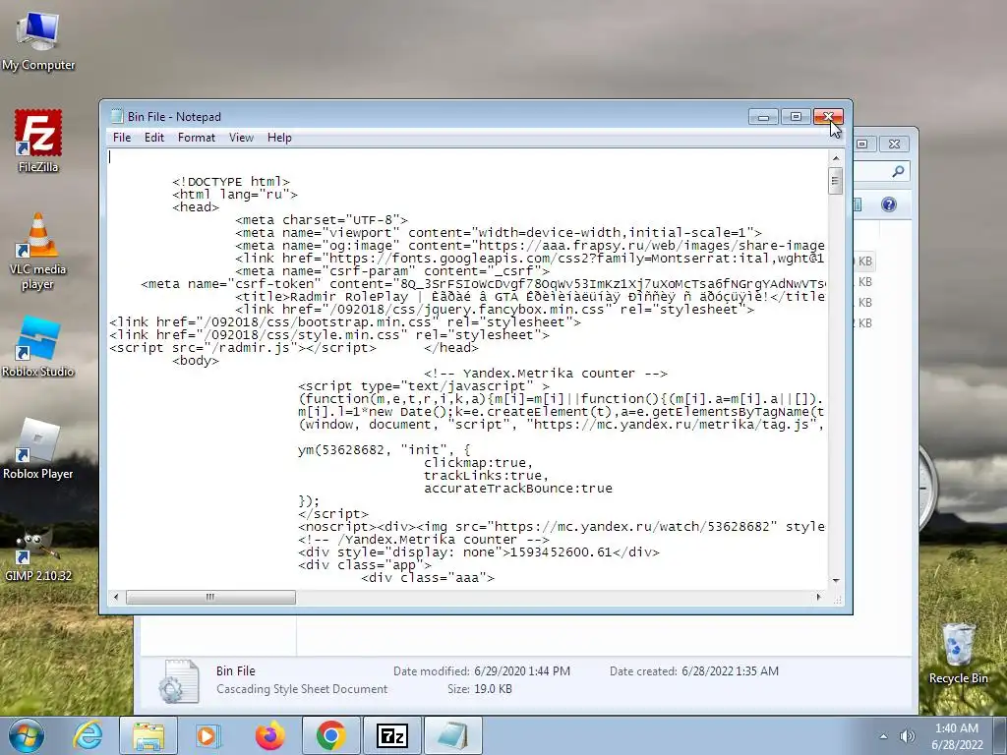Click the Explorer search magnifier icon
The image size is (1007, 755).
[898, 171]
